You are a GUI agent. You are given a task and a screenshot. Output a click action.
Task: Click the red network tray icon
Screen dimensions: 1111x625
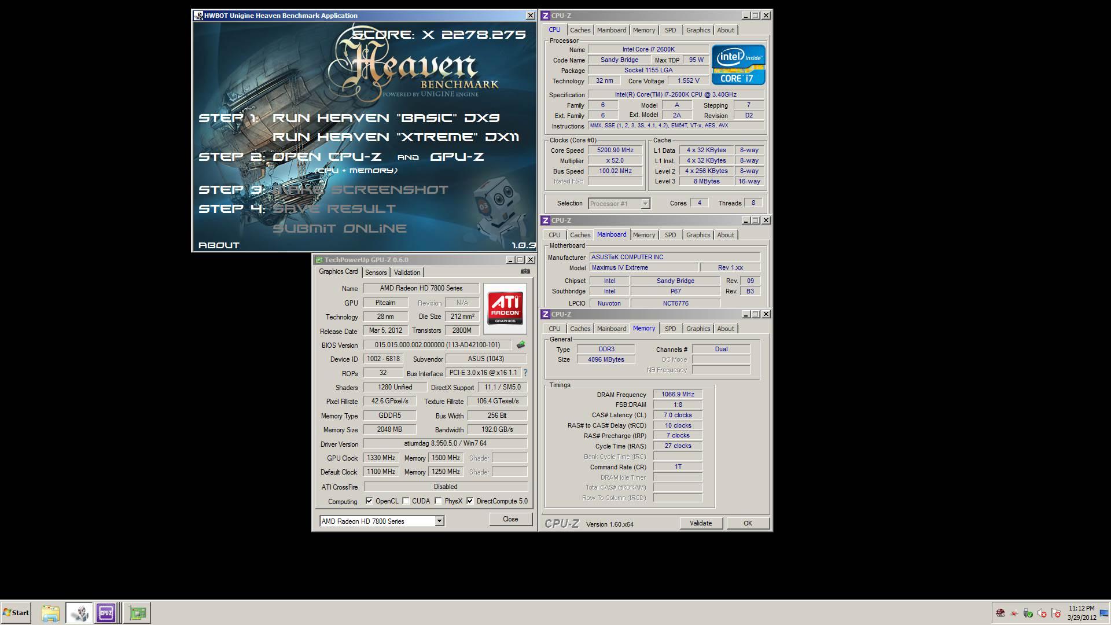point(1014,613)
